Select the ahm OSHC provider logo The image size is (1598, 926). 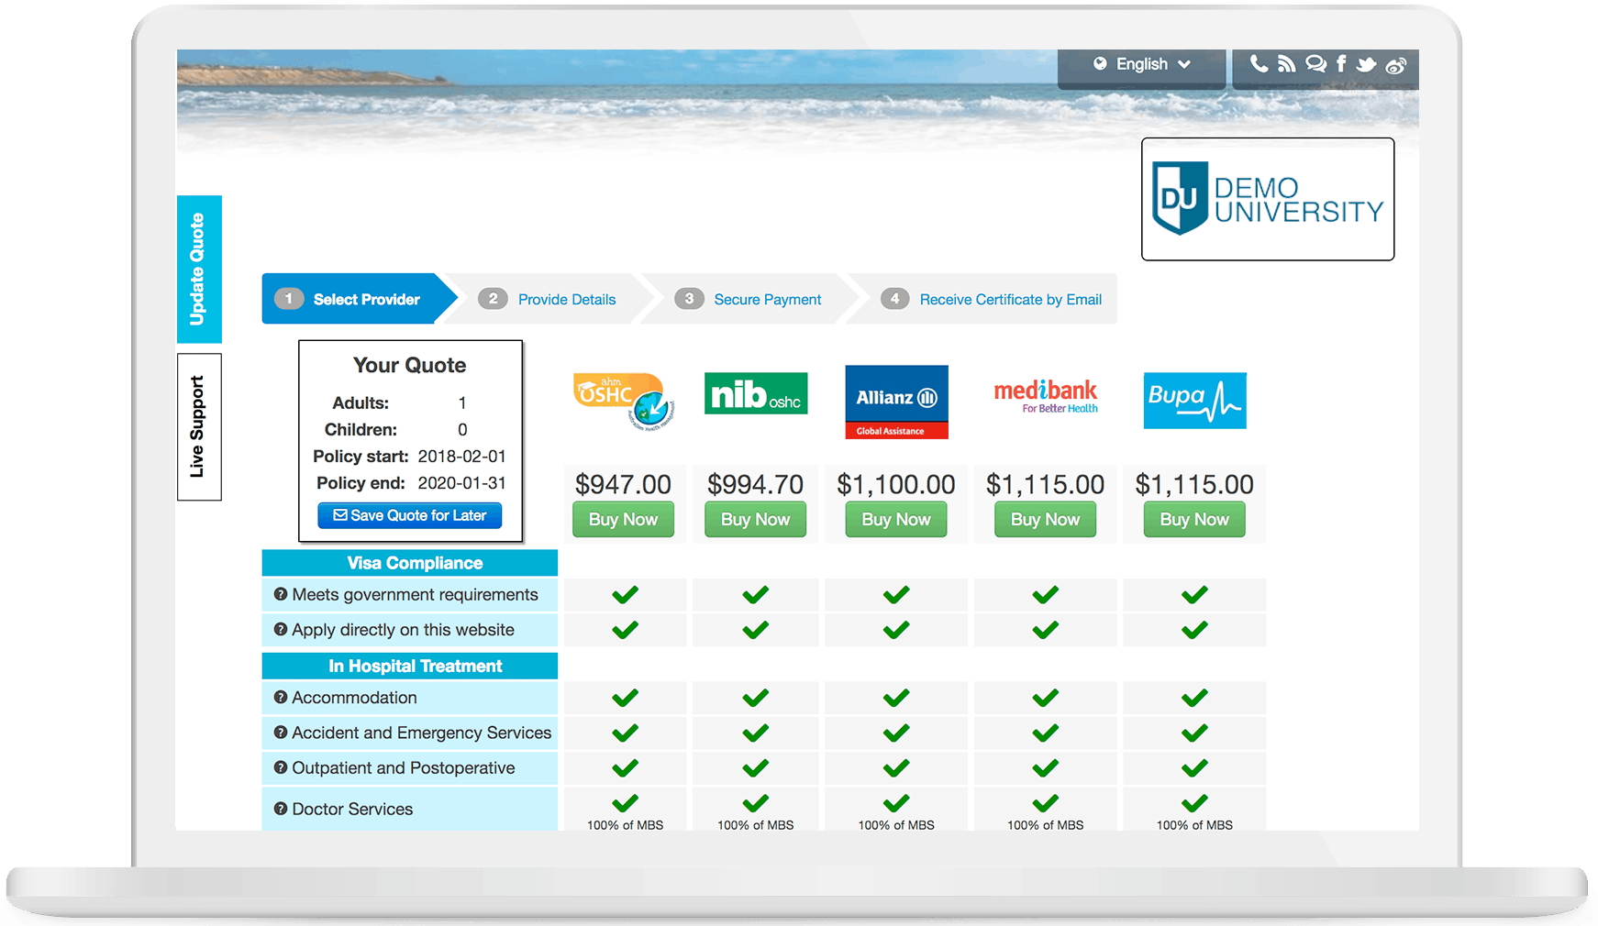624,402
